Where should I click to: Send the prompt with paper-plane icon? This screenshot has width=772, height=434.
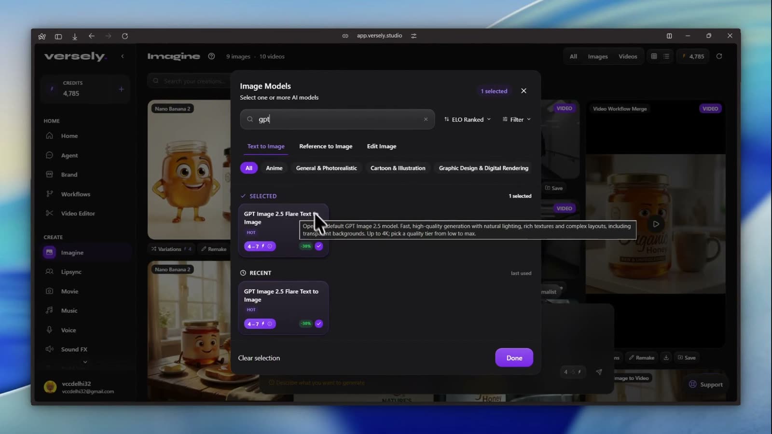tap(599, 372)
